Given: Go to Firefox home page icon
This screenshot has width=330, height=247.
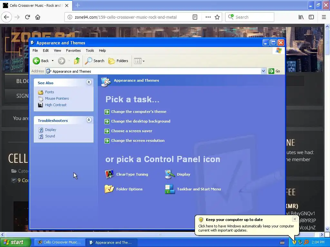Looking at the screenshot, I should click(x=38, y=17).
